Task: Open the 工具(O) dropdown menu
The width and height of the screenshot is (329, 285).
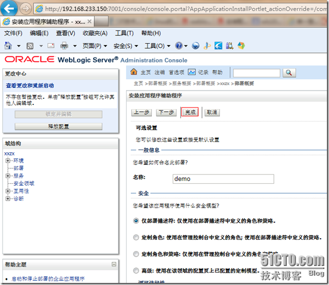Action: coord(157,46)
